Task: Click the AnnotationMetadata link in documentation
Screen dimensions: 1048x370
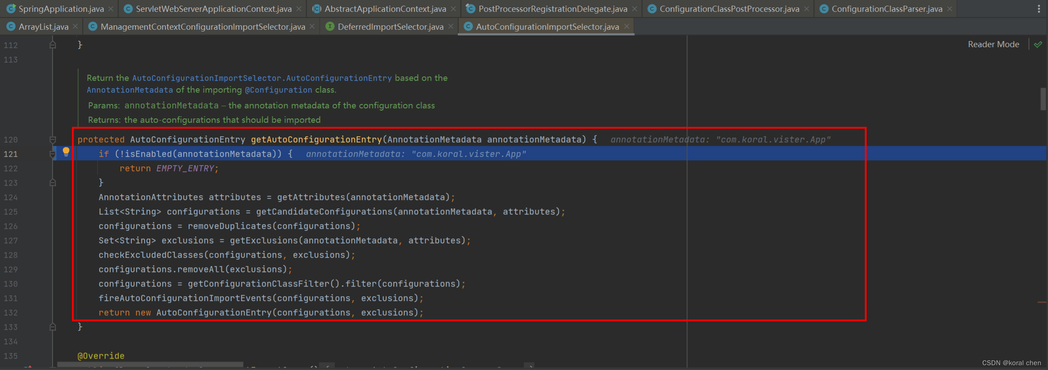Action: click(130, 90)
